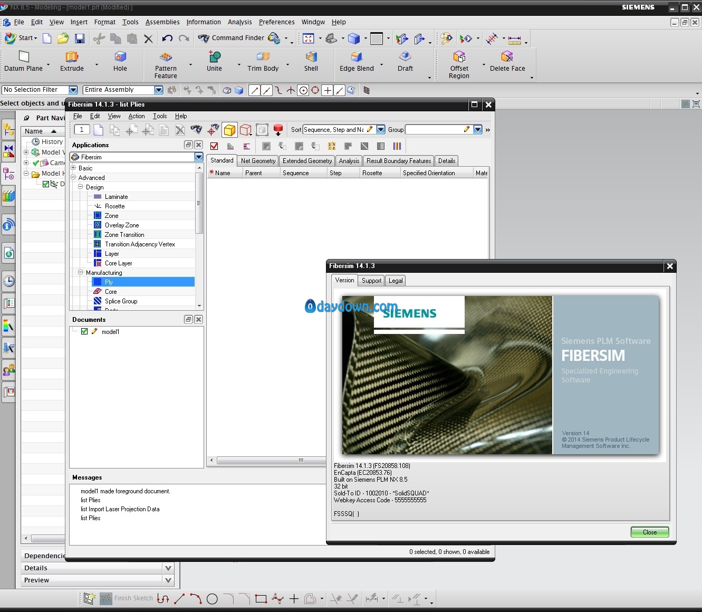Click Close in Fibersim About dialog
The width and height of the screenshot is (702, 612).
coord(650,532)
